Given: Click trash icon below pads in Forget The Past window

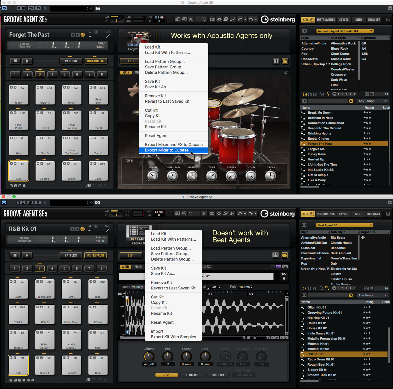Looking at the screenshot, I should click(x=105, y=186).
